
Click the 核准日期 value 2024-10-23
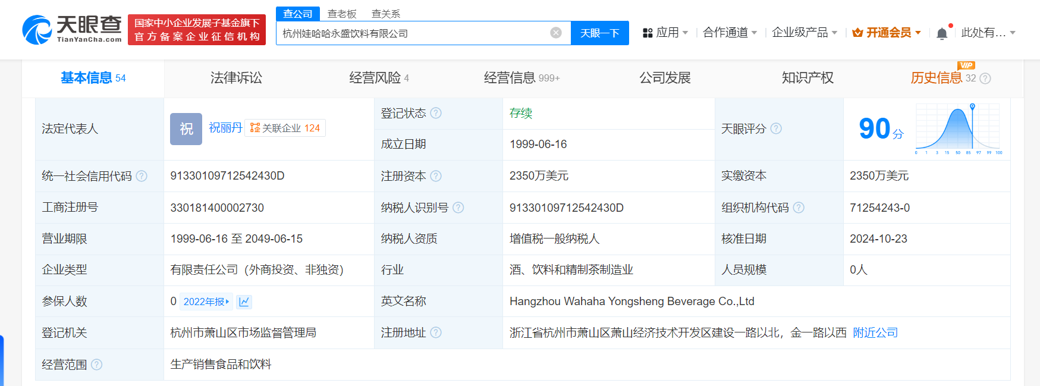click(x=878, y=238)
